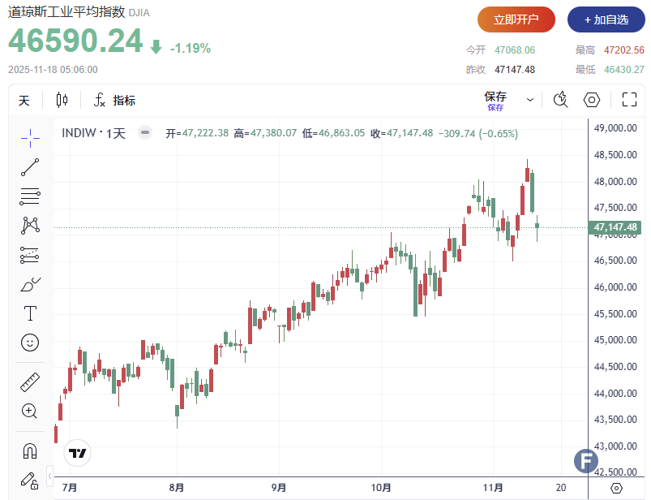Open the candlestick chart style menu

coord(62,101)
